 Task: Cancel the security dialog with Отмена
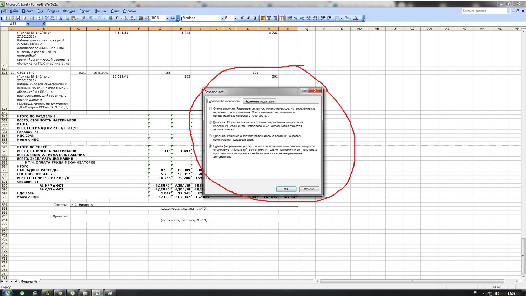point(309,189)
